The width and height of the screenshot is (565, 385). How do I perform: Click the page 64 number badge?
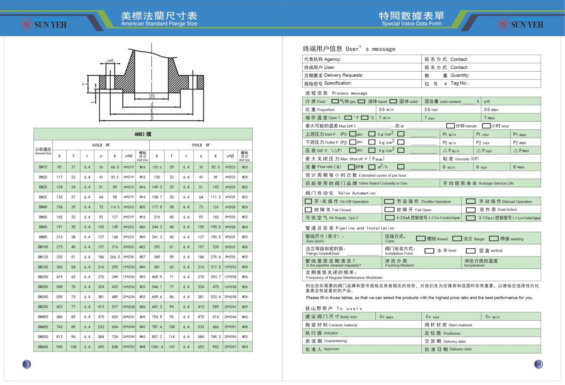pos(538,364)
